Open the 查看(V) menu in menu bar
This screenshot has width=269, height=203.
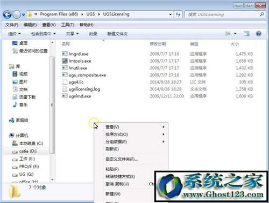49,25
